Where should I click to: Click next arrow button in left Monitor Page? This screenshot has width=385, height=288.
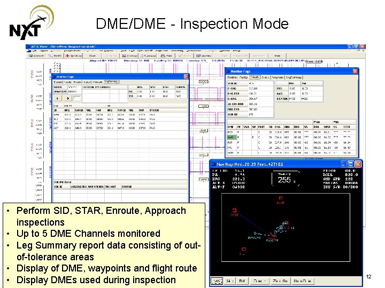(x=68, y=98)
